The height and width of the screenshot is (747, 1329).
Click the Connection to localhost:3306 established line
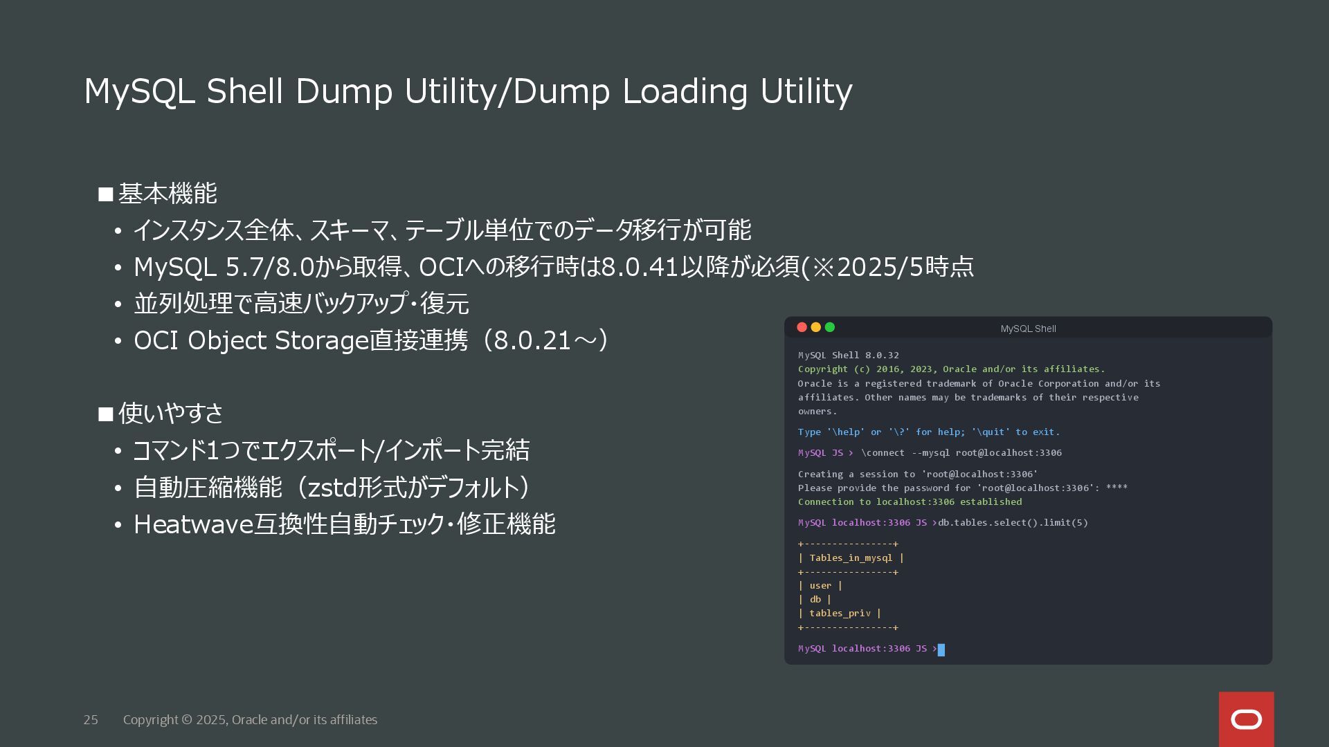(910, 502)
